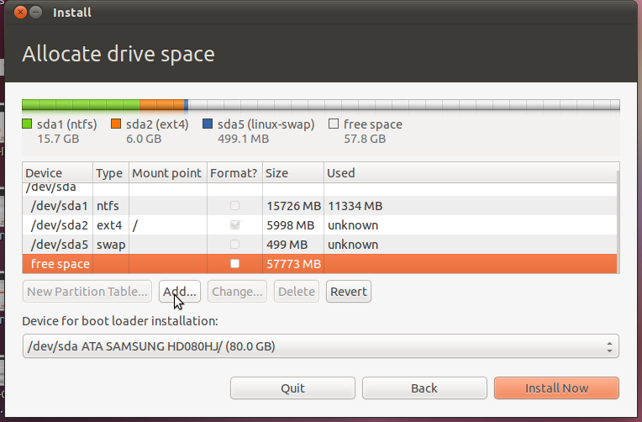Screen dimensions: 642x422
Task: Click the Used column header
Action: coord(471,173)
